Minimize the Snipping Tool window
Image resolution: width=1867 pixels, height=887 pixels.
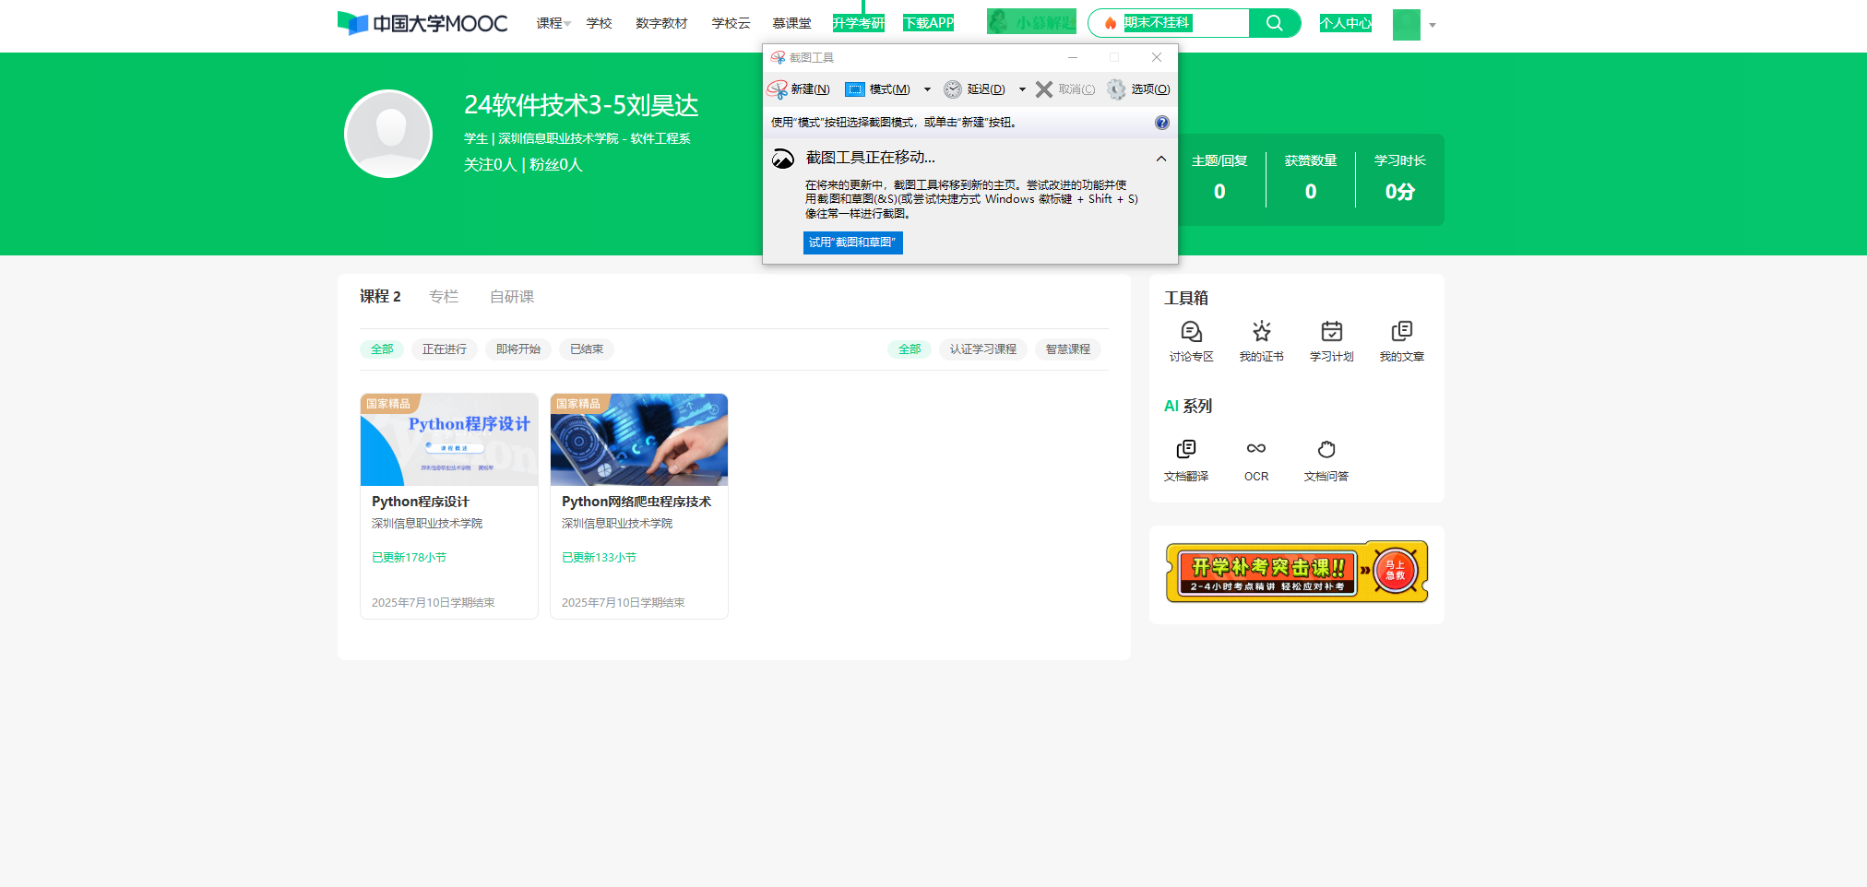pyautogui.click(x=1073, y=57)
